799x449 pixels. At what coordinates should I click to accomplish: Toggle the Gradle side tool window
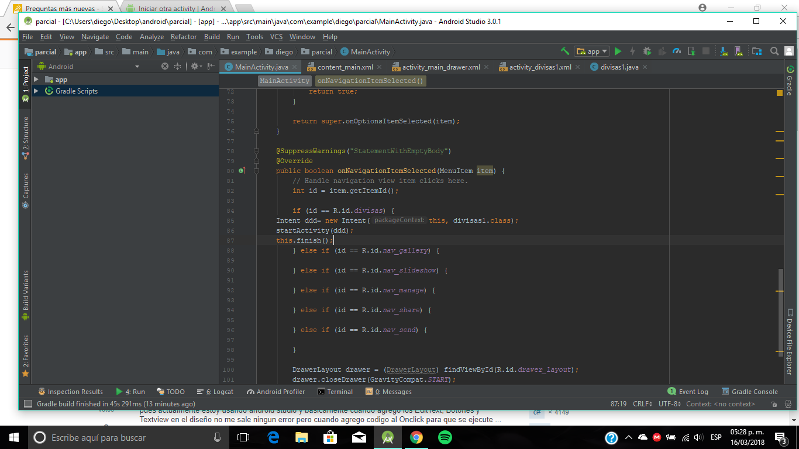(x=789, y=80)
